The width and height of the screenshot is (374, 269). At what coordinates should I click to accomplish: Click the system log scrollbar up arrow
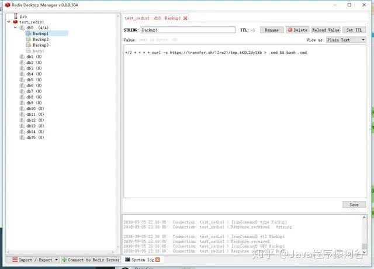click(364, 217)
